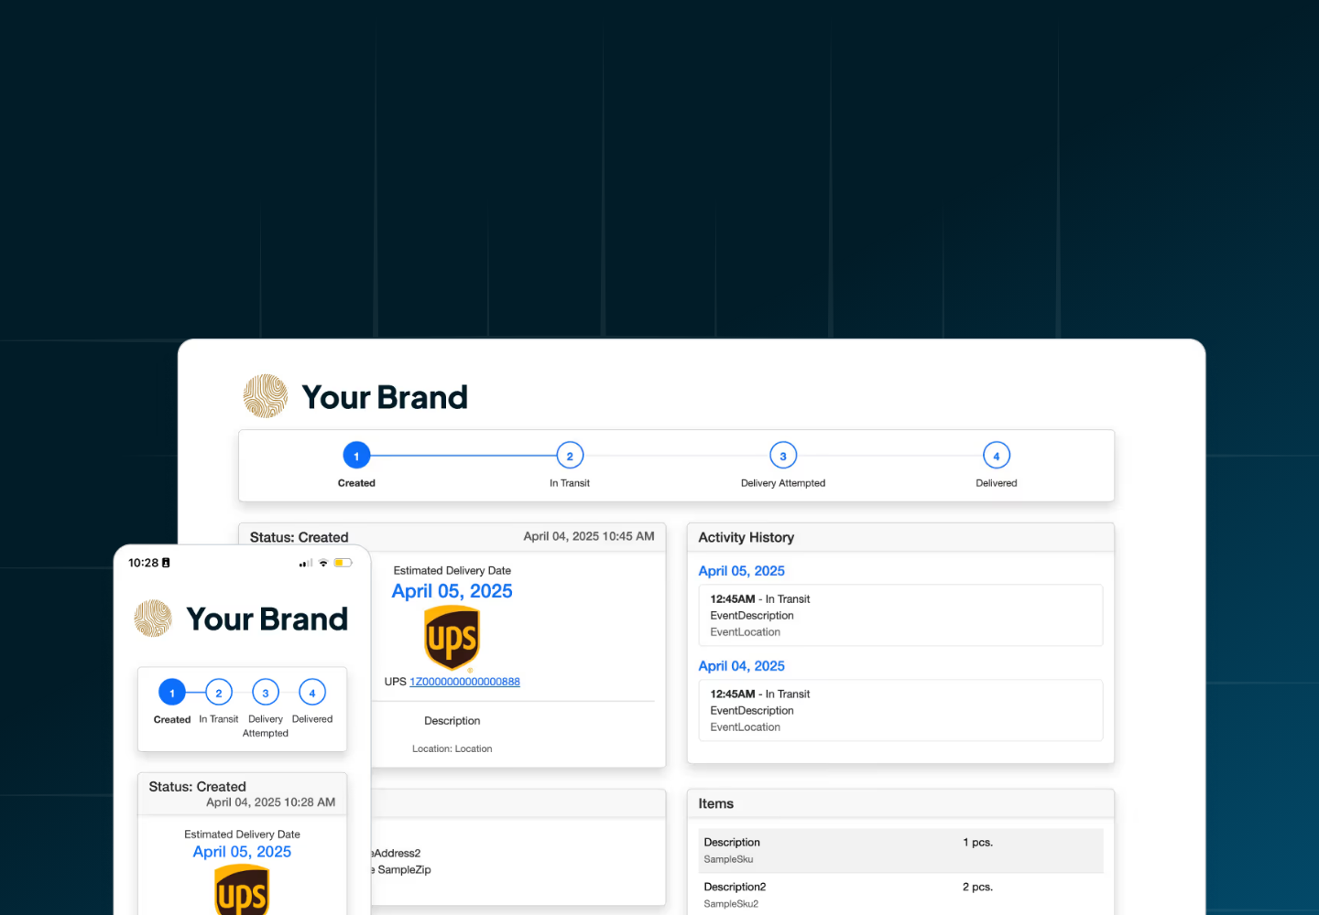This screenshot has height=915, width=1319.
Task: Select the Description item row showing 1 pcs
Action: (899, 850)
